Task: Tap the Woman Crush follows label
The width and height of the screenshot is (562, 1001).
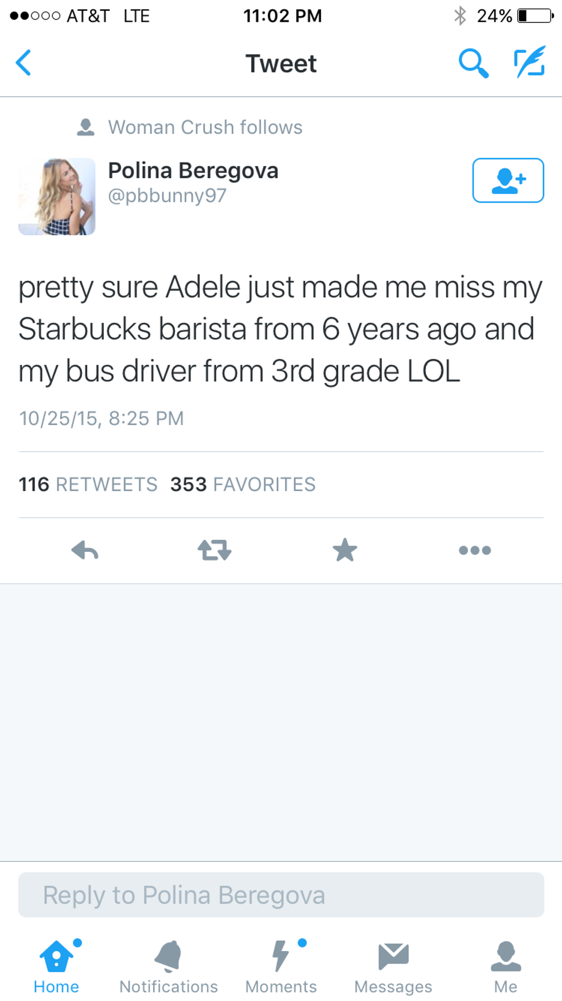Action: coord(205,127)
